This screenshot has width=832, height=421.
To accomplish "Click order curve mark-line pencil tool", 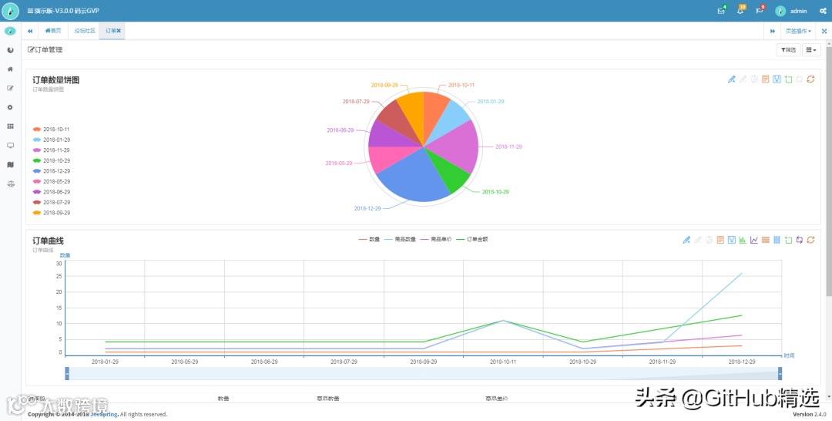I will click(686, 240).
